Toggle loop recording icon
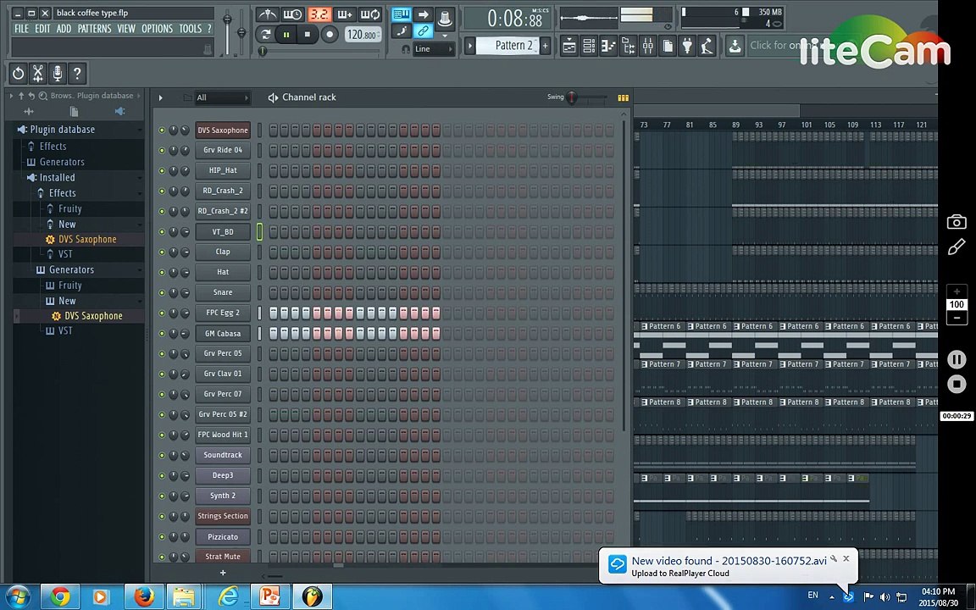The width and height of the screenshot is (976, 610). coord(370,14)
